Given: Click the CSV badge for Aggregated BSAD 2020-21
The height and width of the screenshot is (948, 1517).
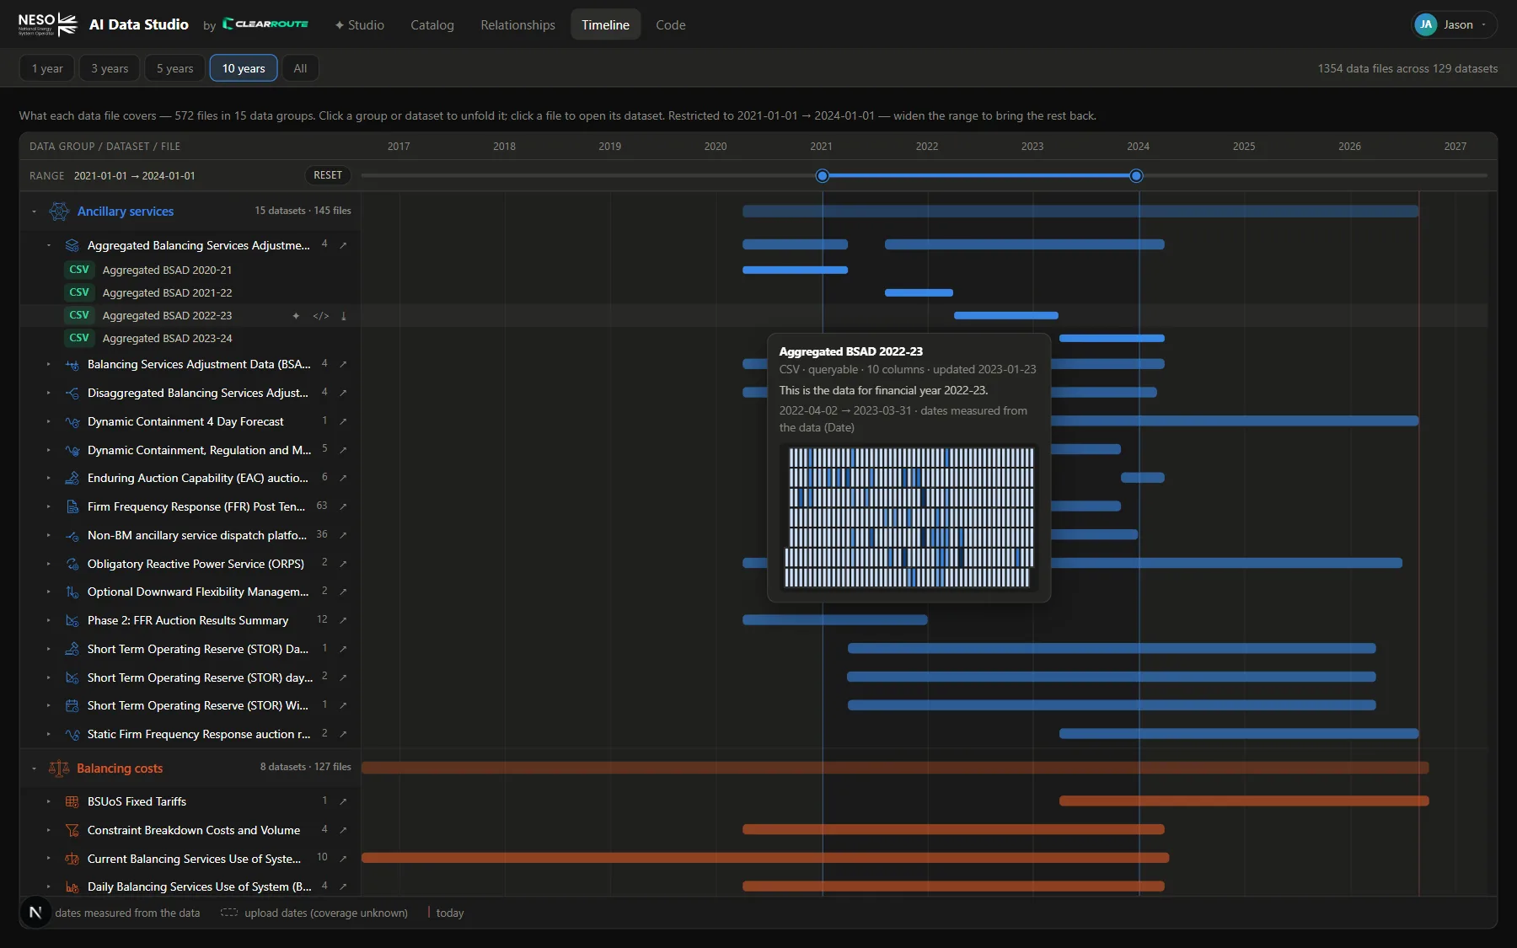Looking at the screenshot, I should pyautogui.click(x=79, y=270).
